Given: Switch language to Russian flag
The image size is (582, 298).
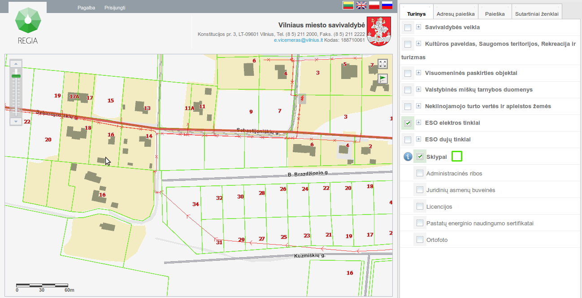Looking at the screenshot, I should (387, 5).
